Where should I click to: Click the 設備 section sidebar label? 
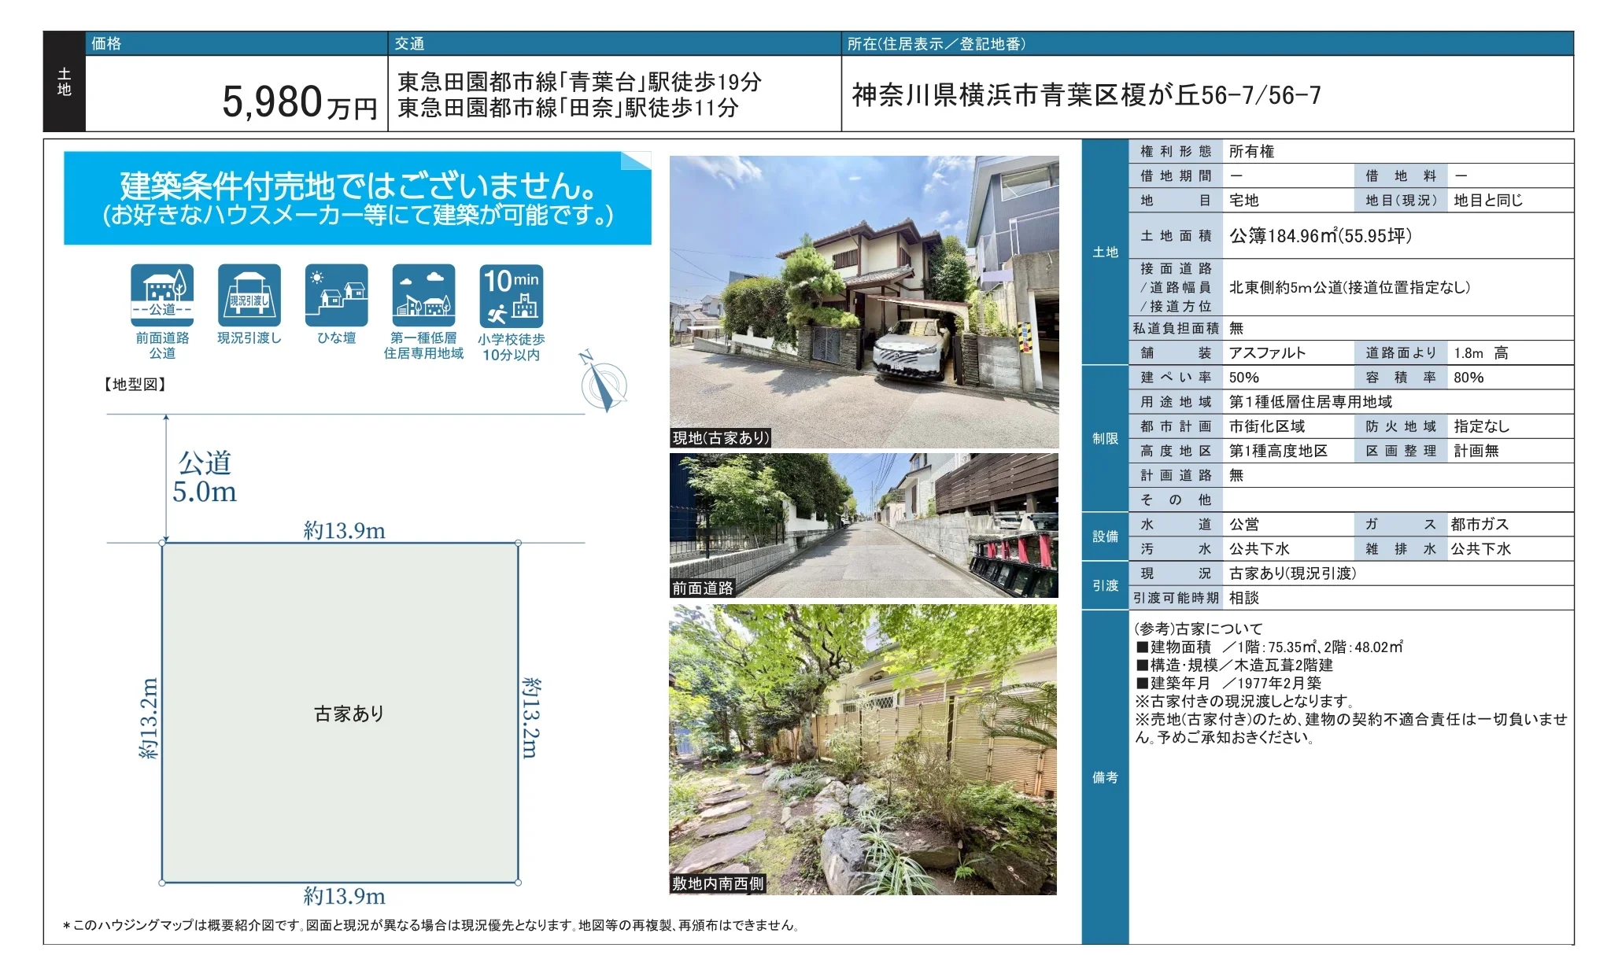(x=1106, y=536)
